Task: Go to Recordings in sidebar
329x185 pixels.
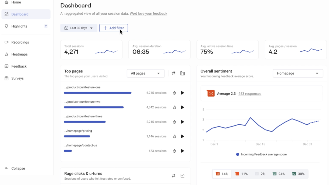Action: 20,42
